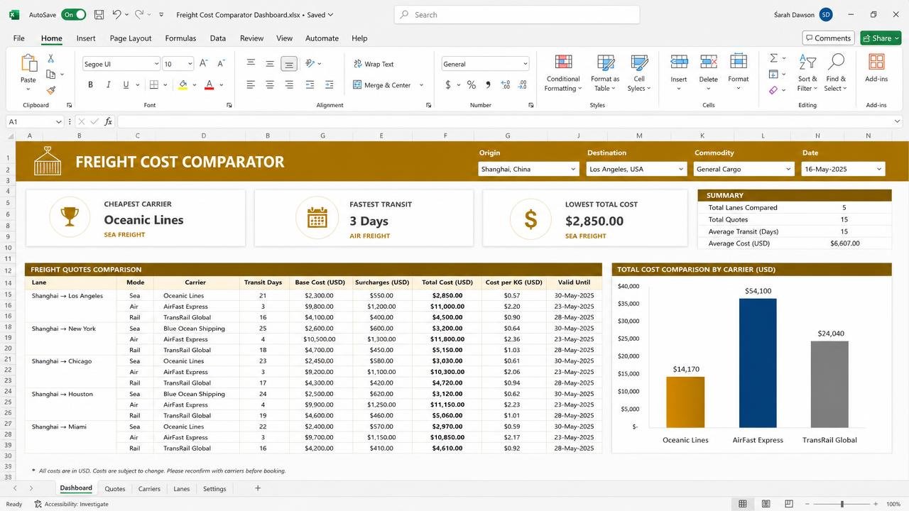
Task: Click the Accounting dollar format icon
Action: [x=447, y=84]
